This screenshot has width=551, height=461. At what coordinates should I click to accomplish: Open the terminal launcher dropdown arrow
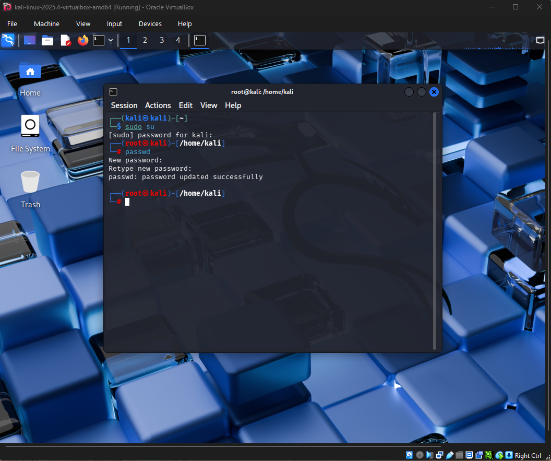[x=110, y=40]
